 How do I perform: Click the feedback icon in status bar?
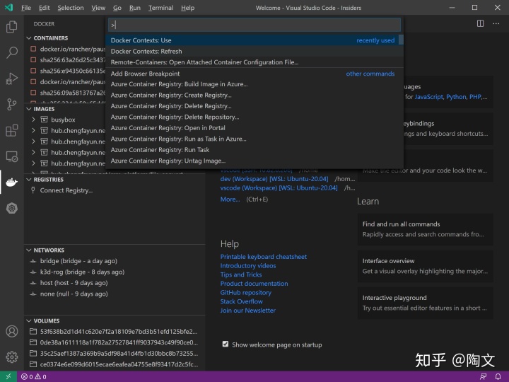[484, 377]
